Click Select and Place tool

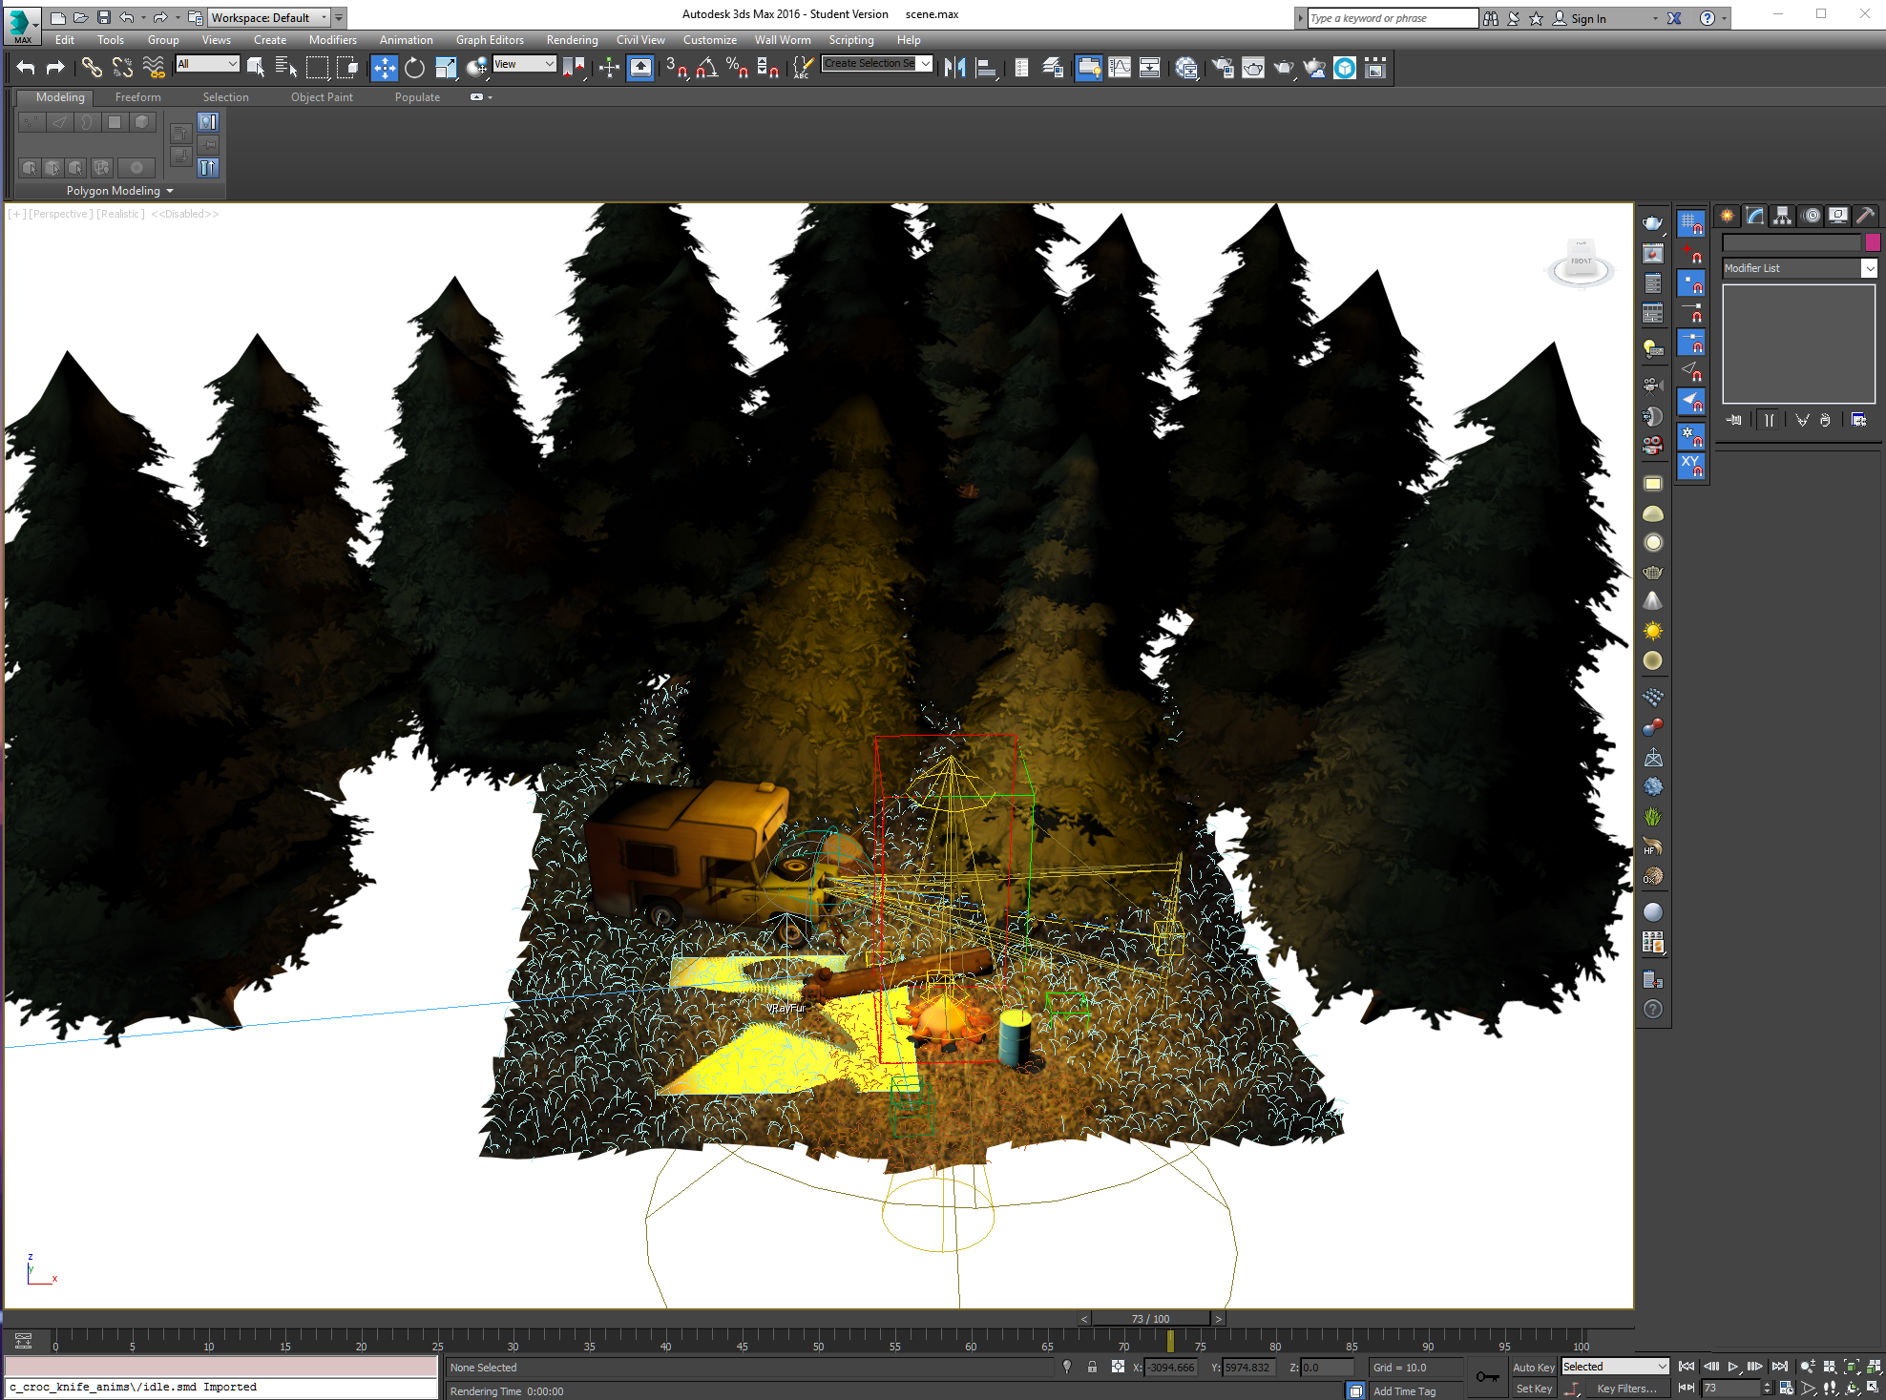477,67
